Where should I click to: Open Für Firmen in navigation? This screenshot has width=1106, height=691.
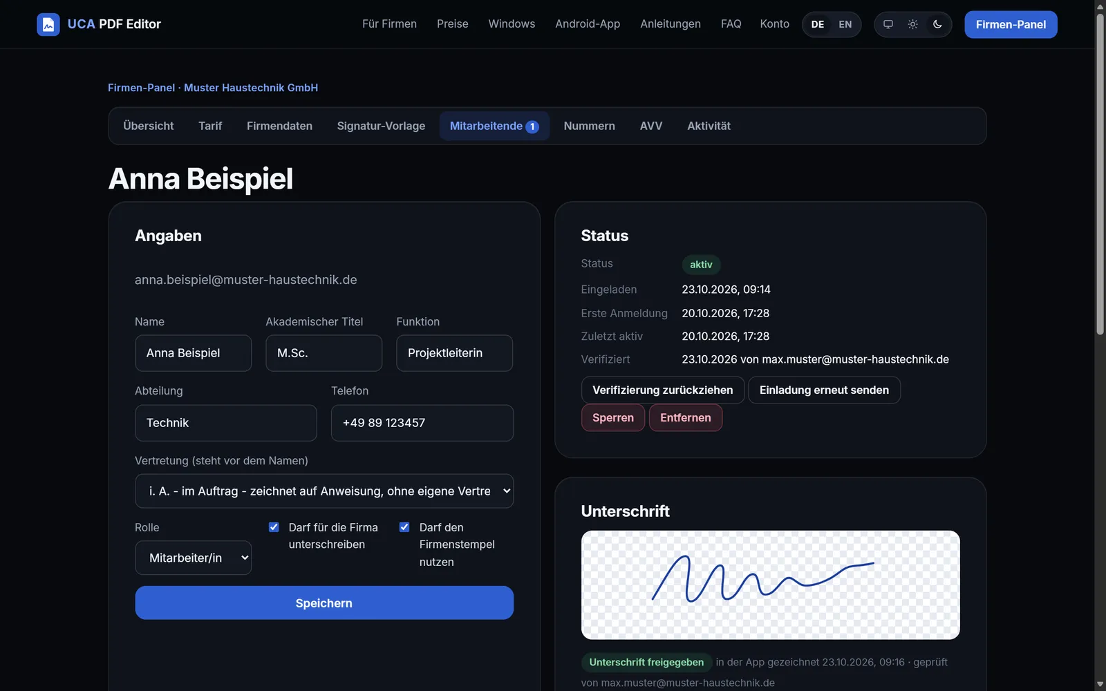pos(389,24)
